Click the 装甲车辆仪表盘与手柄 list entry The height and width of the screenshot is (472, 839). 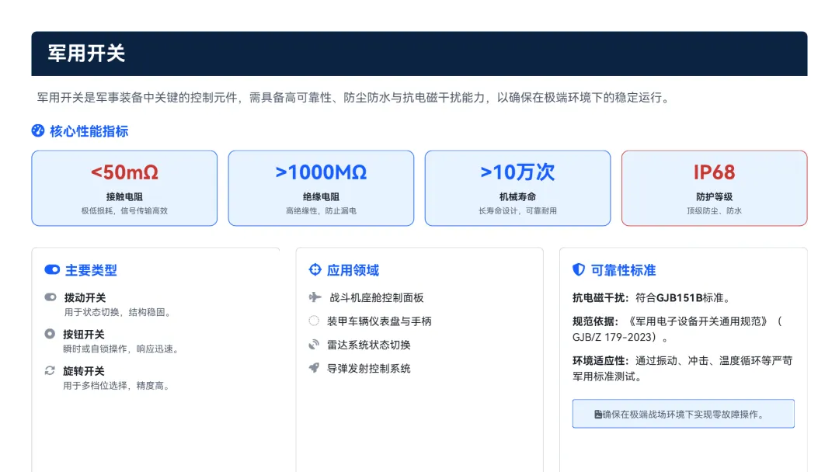click(x=379, y=321)
